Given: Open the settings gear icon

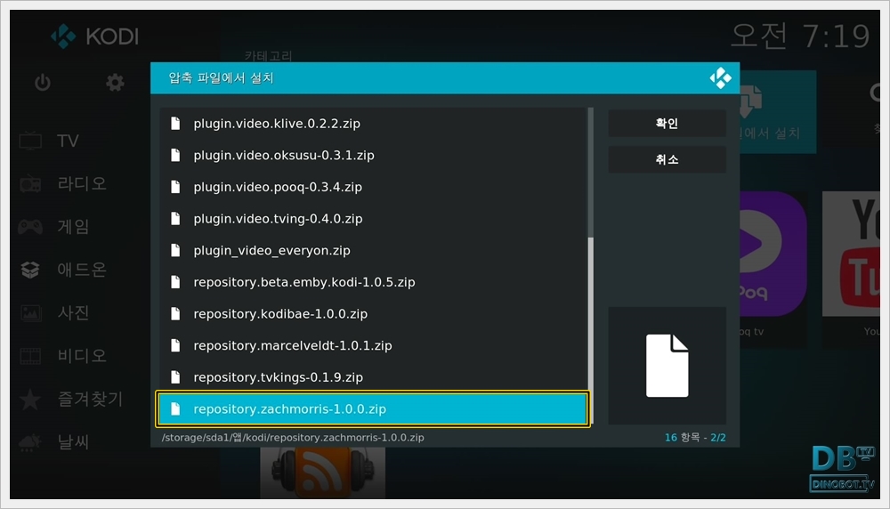Looking at the screenshot, I should [x=115, y=83].
